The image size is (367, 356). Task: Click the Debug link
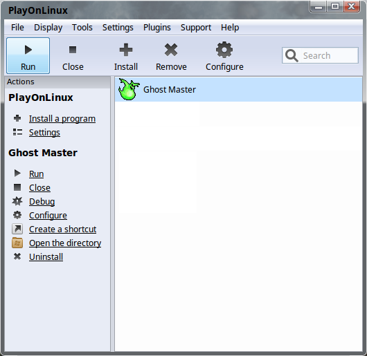point(42,202)
